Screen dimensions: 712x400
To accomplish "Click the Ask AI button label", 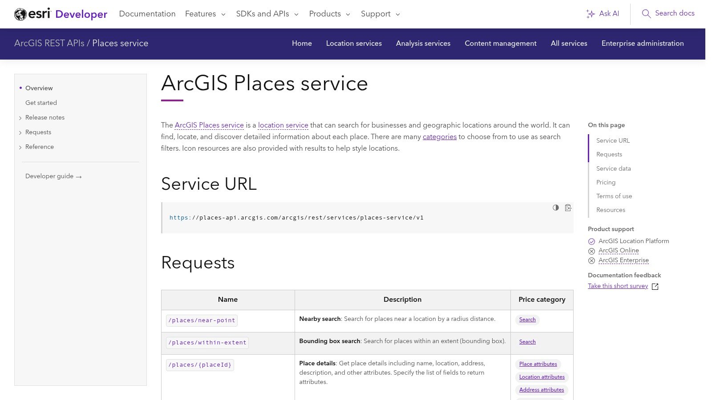I will pyautogui.click(x=609, y=14).
